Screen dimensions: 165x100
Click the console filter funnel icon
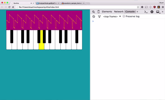pos(99,17)
